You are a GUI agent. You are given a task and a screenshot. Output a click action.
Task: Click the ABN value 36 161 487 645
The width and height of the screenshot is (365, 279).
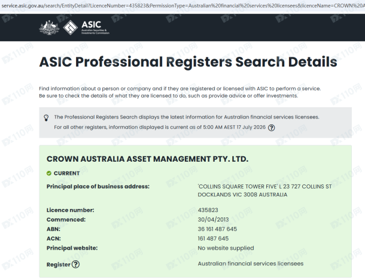[217, 229]
